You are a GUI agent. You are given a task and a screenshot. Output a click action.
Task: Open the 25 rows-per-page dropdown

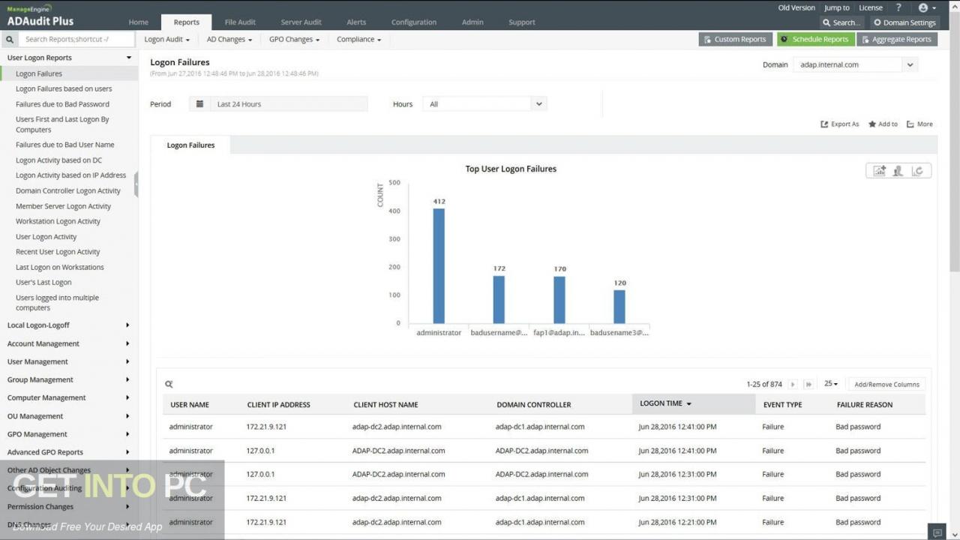[x=831, y=384]
